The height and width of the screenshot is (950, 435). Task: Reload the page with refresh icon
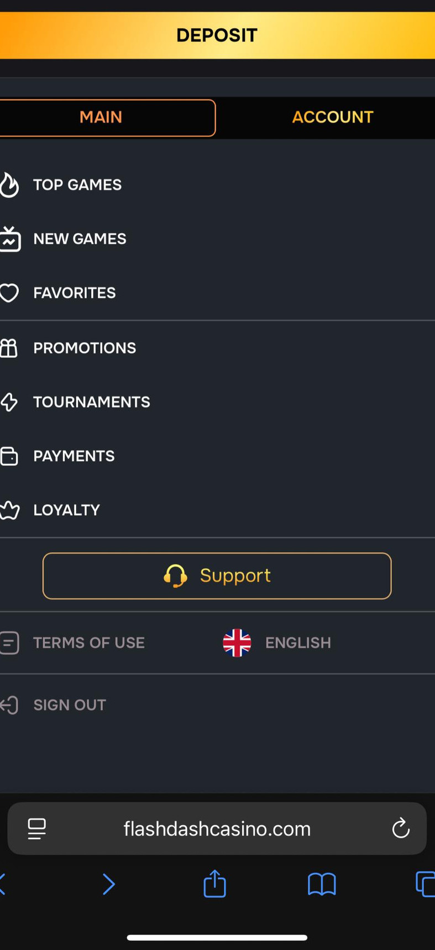tap(401, 829)
